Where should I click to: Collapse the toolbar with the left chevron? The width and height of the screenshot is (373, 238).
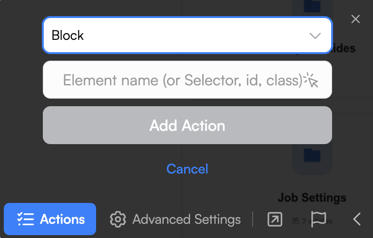tap(357, 219)
